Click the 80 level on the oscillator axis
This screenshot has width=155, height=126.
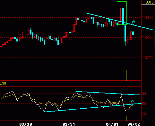coord(144,94)
